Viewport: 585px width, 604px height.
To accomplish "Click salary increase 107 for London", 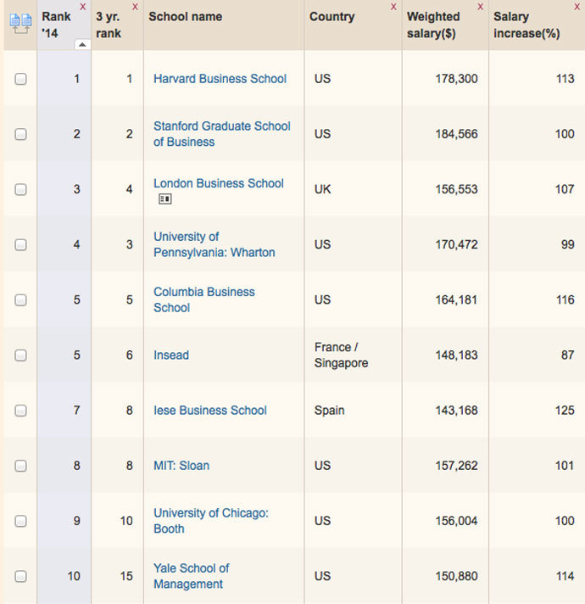I will pos(565,189).
